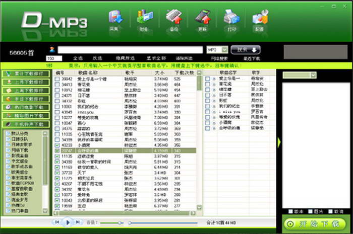The image size is (353, 234).
Task: Open 上月下载排行 ranking button
Action: 26,82
